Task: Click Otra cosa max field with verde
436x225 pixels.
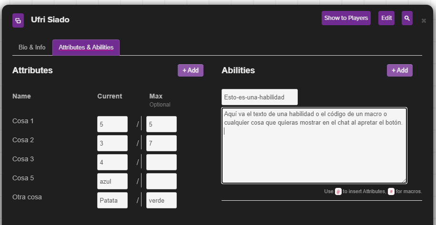Action: (162, 200)
